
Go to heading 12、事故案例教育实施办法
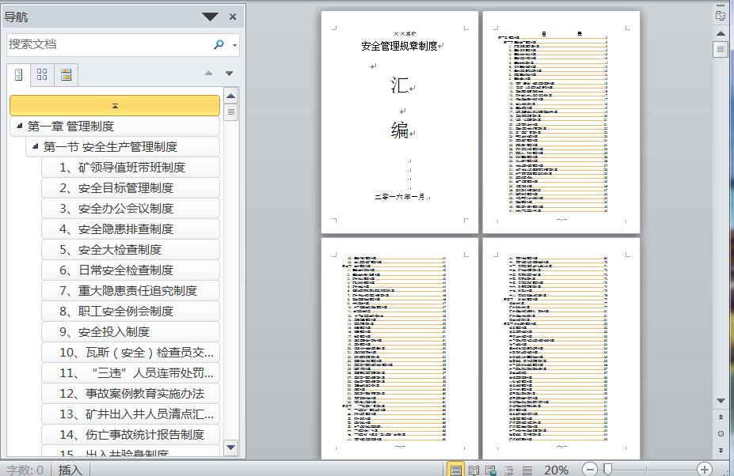coord(131,394)
